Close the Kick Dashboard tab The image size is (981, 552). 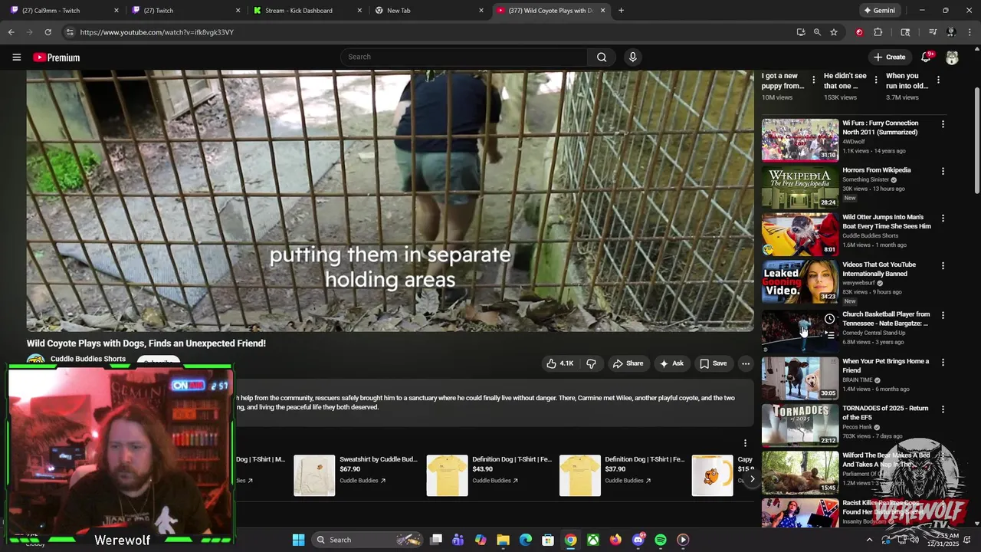point(359,11)
